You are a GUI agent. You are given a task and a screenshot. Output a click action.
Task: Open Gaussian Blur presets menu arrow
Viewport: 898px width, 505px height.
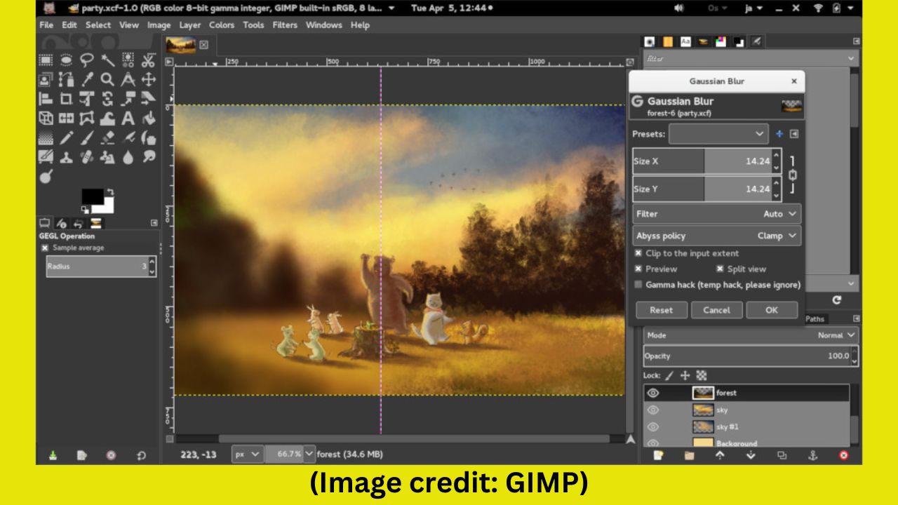click(794, 133)
